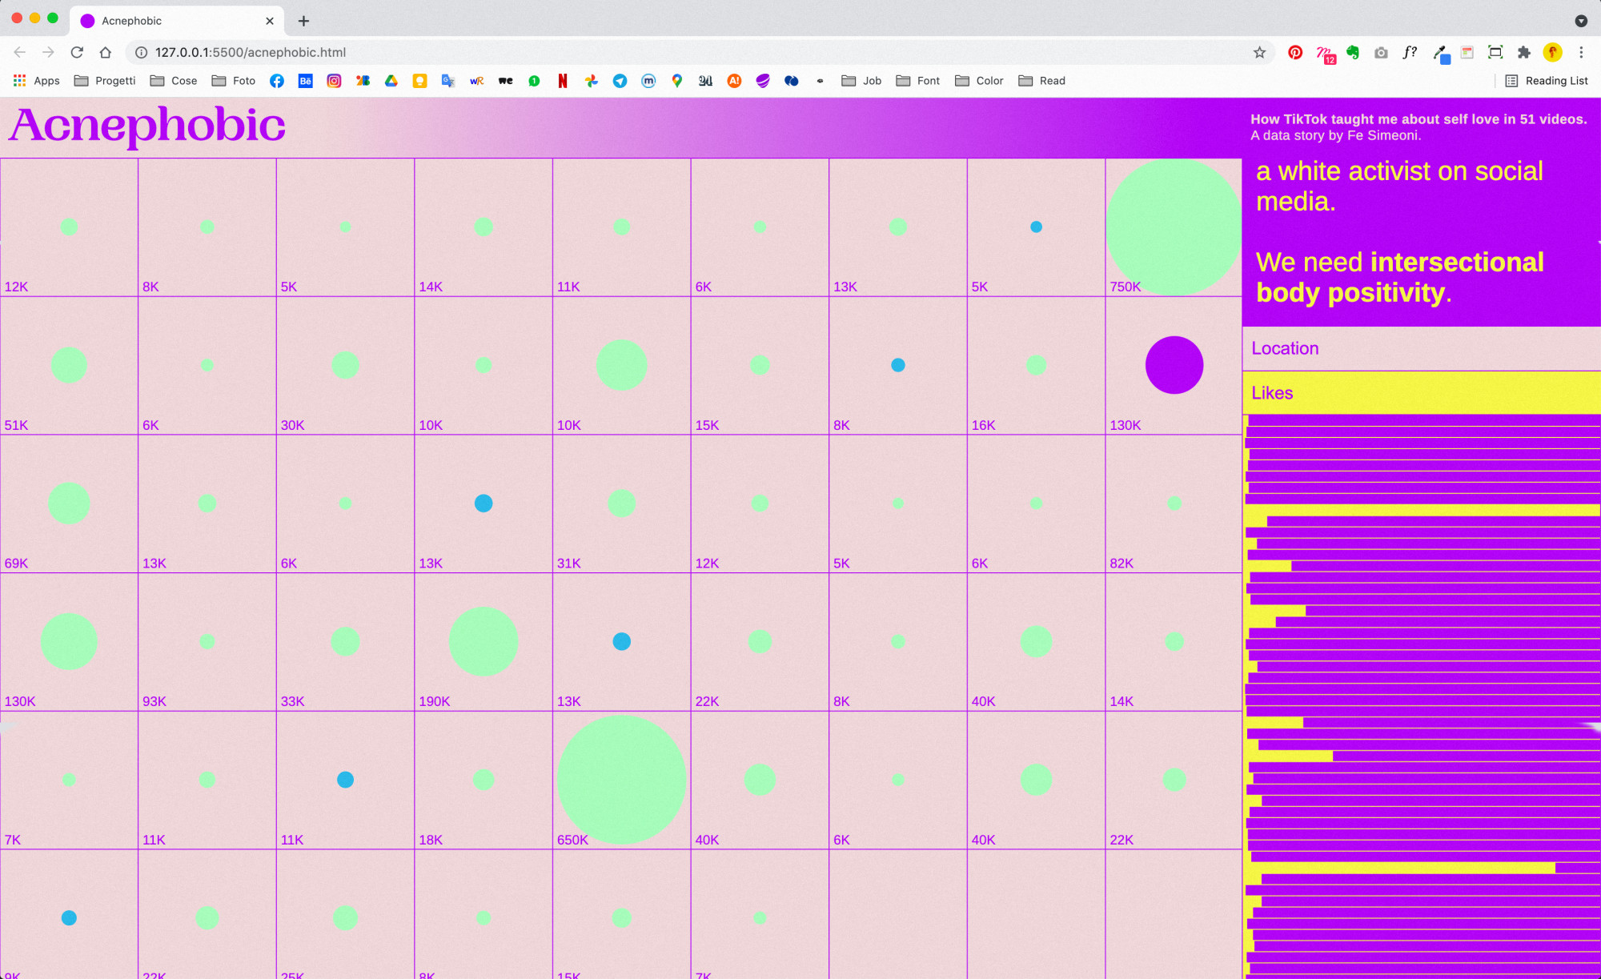Screen dimensions: 1601x979
Task: Click the '93K' label
Action: pyautogui.click(x=154, y=701)
